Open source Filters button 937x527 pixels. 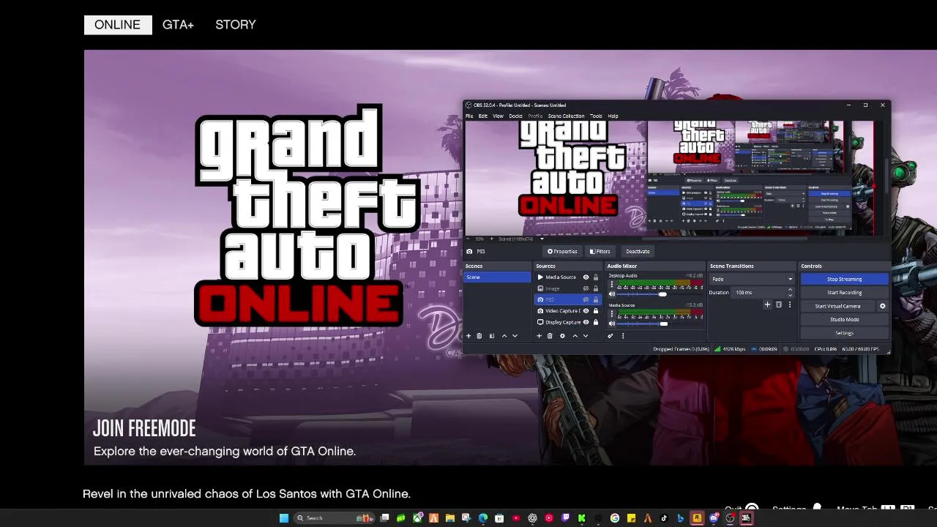(x=600, y=251)
